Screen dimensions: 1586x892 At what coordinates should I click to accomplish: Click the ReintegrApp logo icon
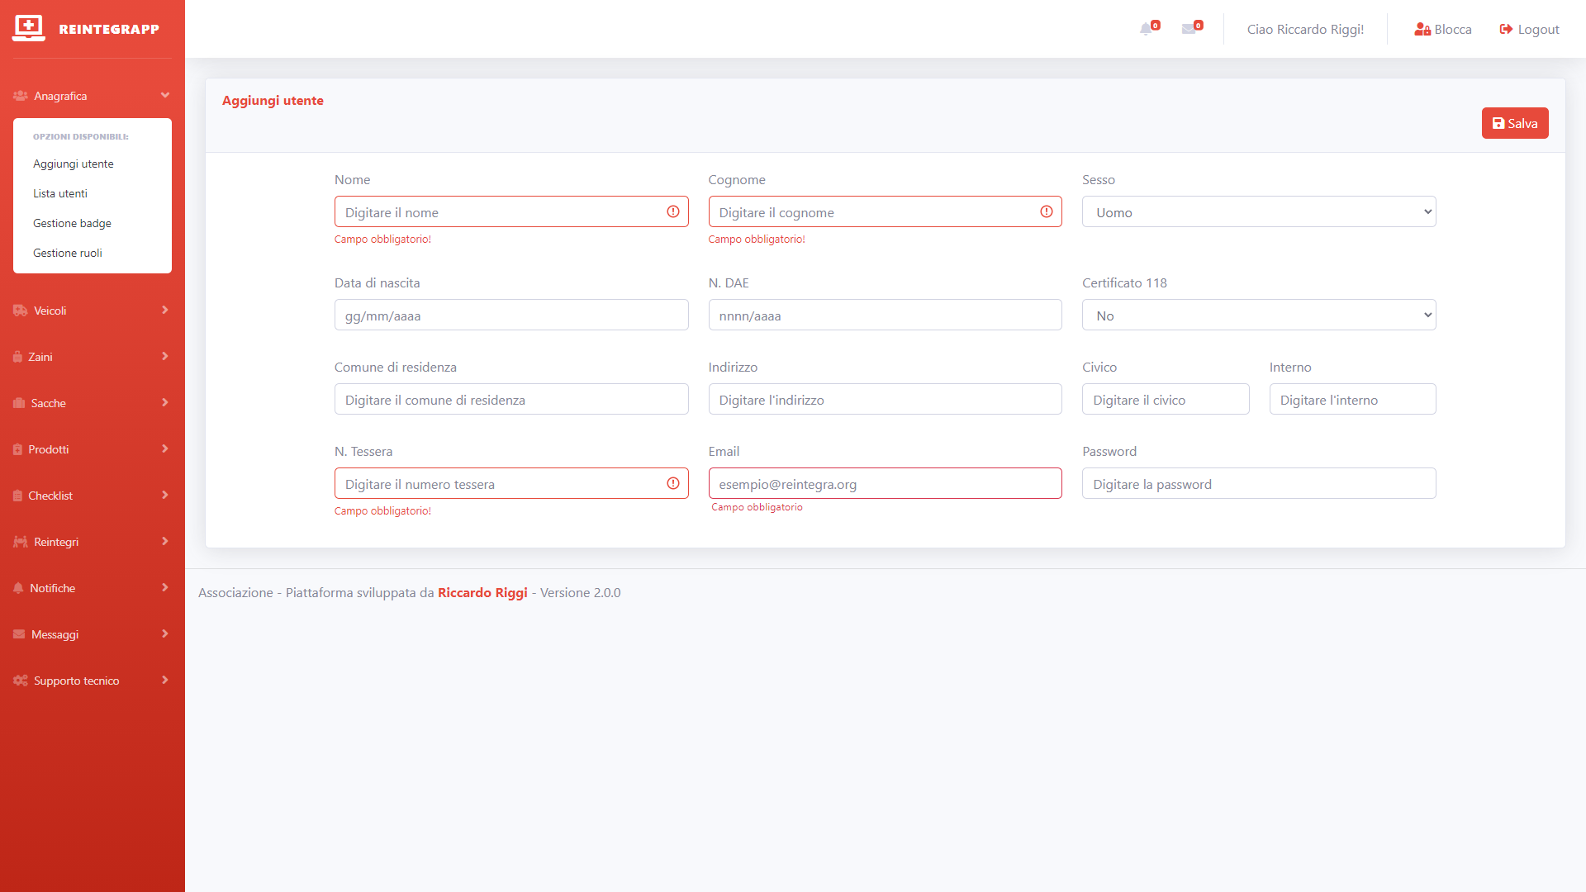pyautogui.click(x=29, y=28)
